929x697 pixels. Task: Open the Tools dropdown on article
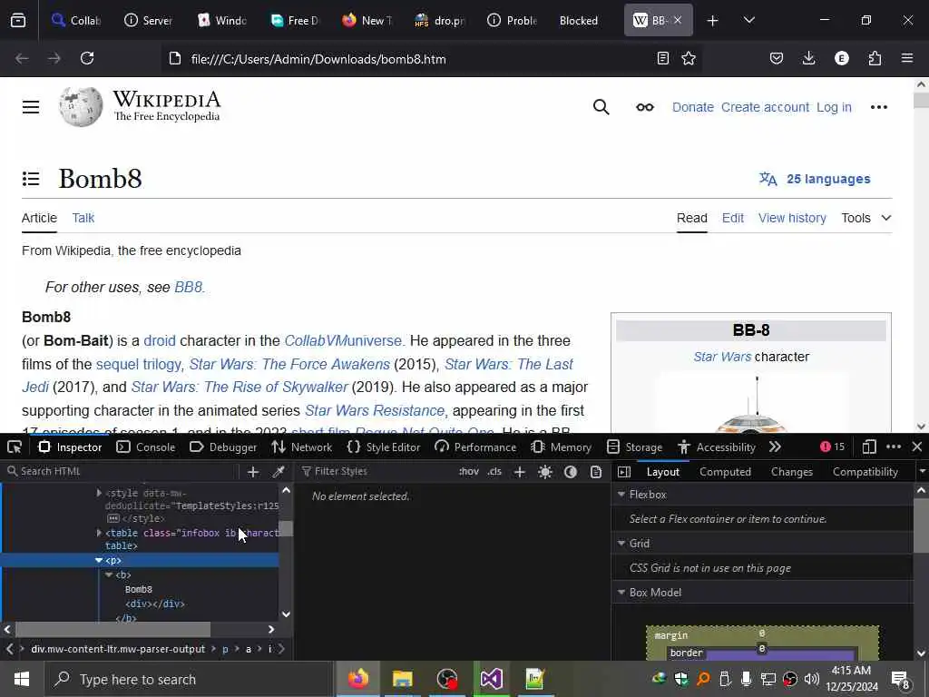coord(866,218)
